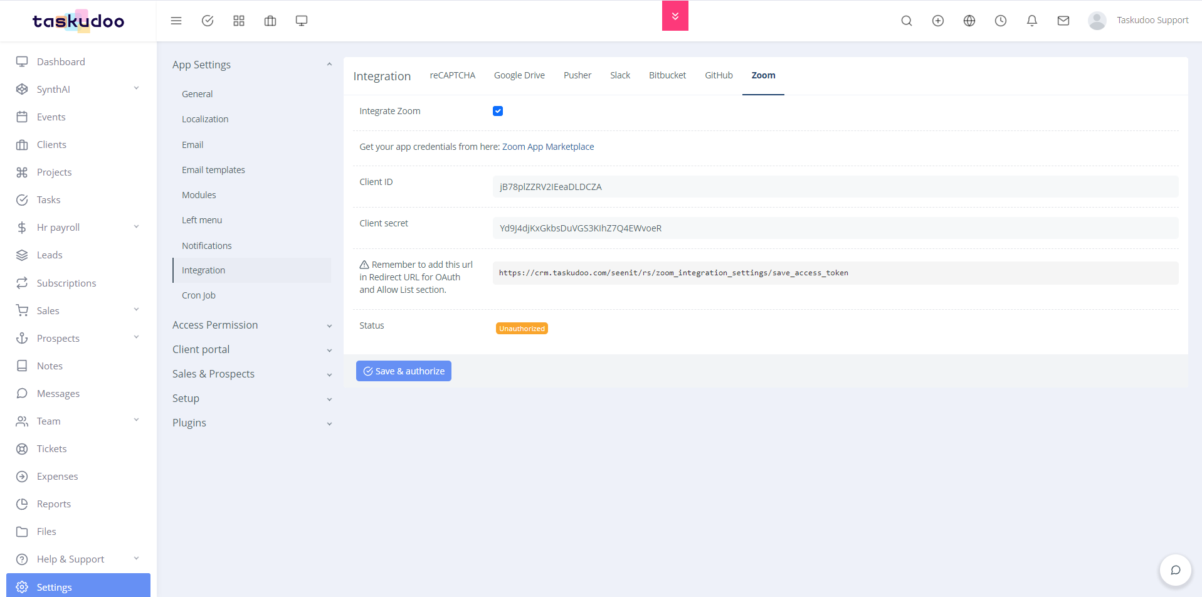The height and width of the screenshot is (597, 1202).
Task: Click Save & authorize button
Action: point(404,371)
